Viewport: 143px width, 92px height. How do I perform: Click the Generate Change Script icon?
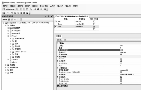click(4, 13)
